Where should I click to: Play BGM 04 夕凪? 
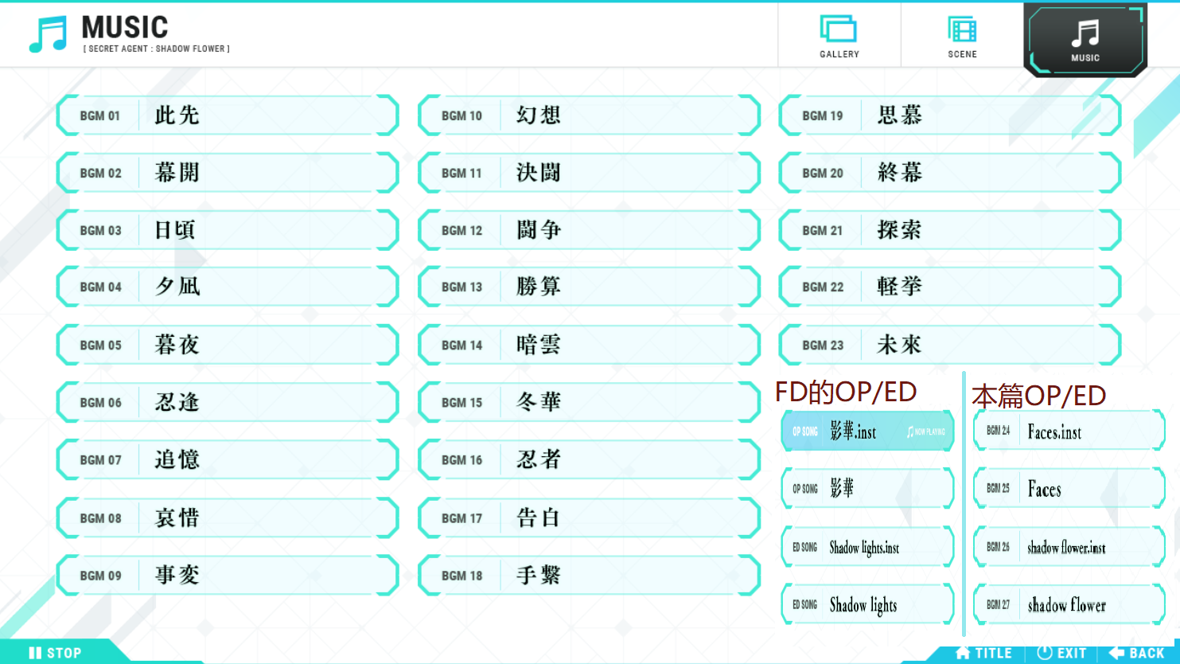coord(228,287)
